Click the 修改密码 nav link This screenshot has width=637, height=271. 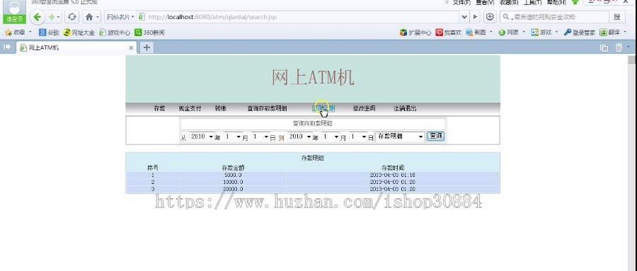tap(364, 108)
